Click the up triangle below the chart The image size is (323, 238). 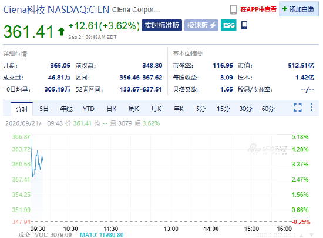pyautogui.click(x=301, y=235)
